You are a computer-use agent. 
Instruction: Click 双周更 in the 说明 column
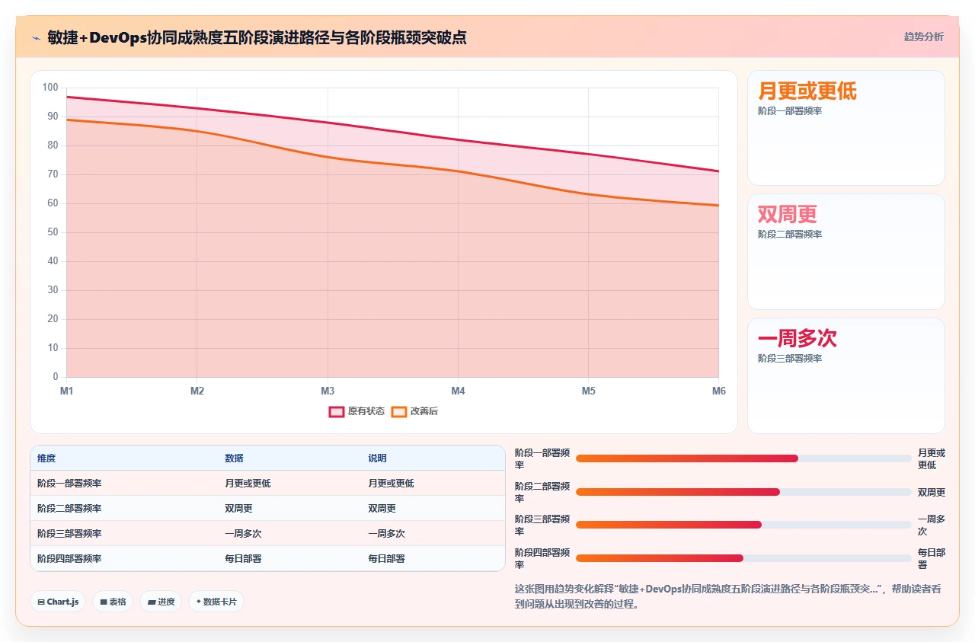[382, 509]
